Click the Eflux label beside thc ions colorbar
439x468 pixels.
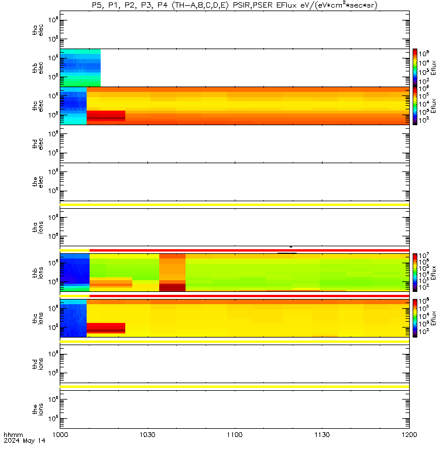click(x=433, y=318)
